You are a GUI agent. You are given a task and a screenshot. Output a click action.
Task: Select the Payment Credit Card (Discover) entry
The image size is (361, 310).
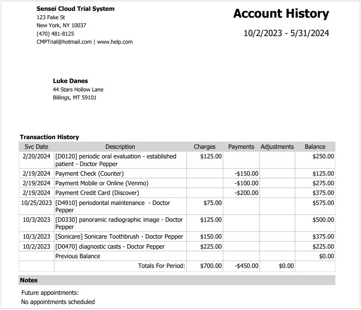(99, 193)
